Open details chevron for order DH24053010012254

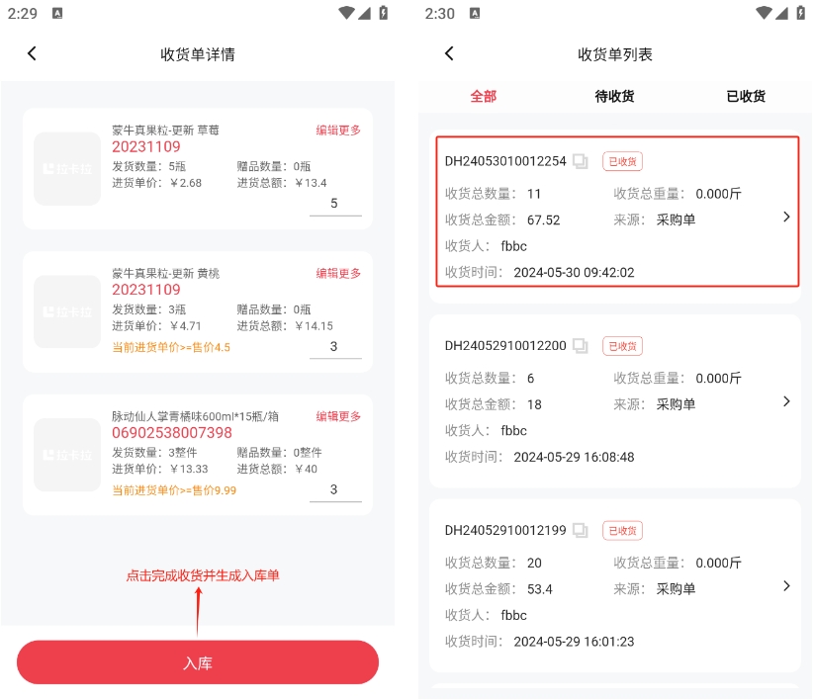coord(786,217)
